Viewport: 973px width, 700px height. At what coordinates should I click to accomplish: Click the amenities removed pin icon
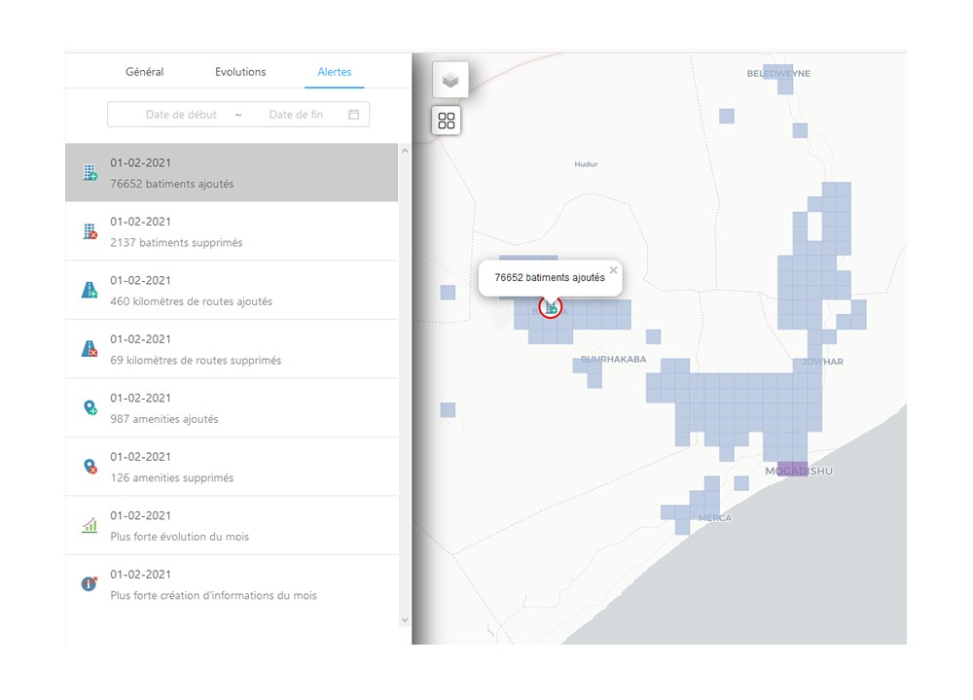[x=90, y=467]
